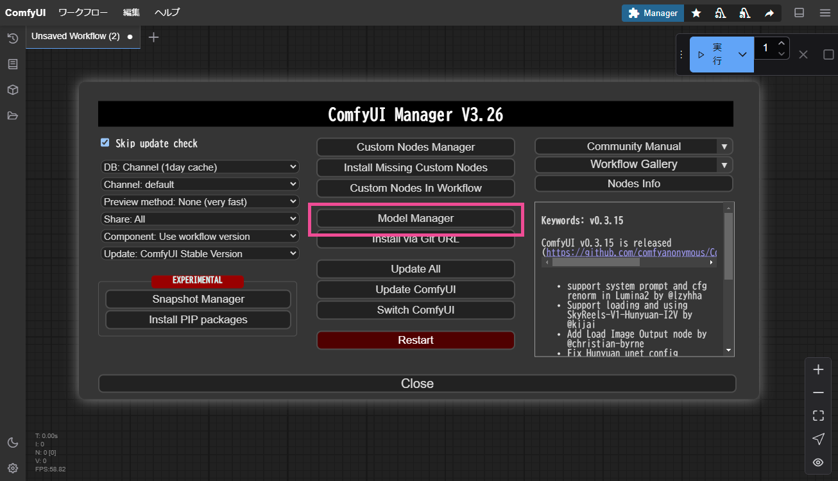Viewport: 838px width, 481px height.
Task: Open the workflows folder sidebar icon
Action: pyautogui.click(x=12, y=115)
